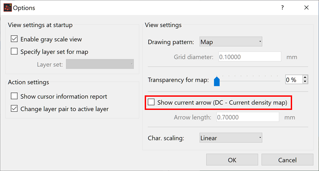319x171 pixels.
Task: Uncheck Change layer pair to active layer
Action: point(14,109)
